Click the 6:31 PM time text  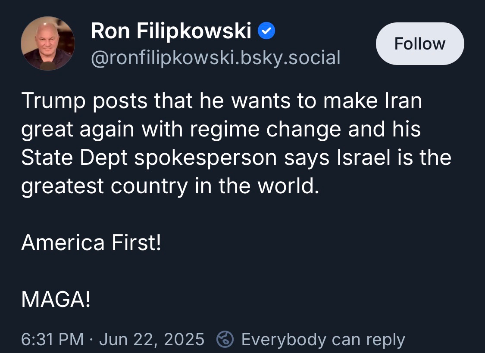(52, 339)
